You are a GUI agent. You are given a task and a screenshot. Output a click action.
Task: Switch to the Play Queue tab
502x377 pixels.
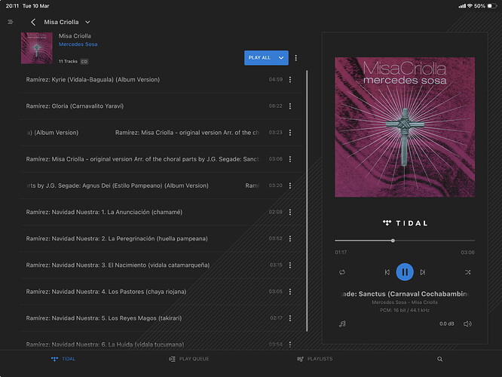(x=189, y=360)
